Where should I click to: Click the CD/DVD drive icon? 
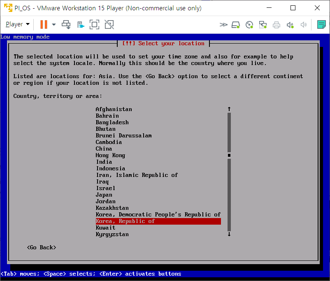249,25
